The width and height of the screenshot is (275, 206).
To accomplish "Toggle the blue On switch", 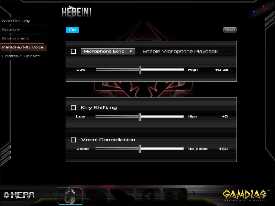I will coord(72,30).
